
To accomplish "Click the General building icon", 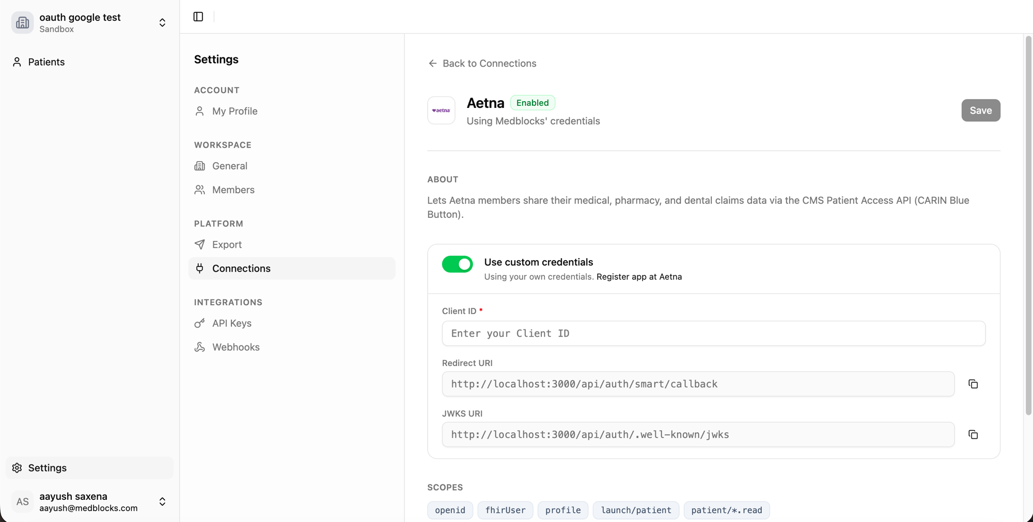I will (x=199, y=166).
